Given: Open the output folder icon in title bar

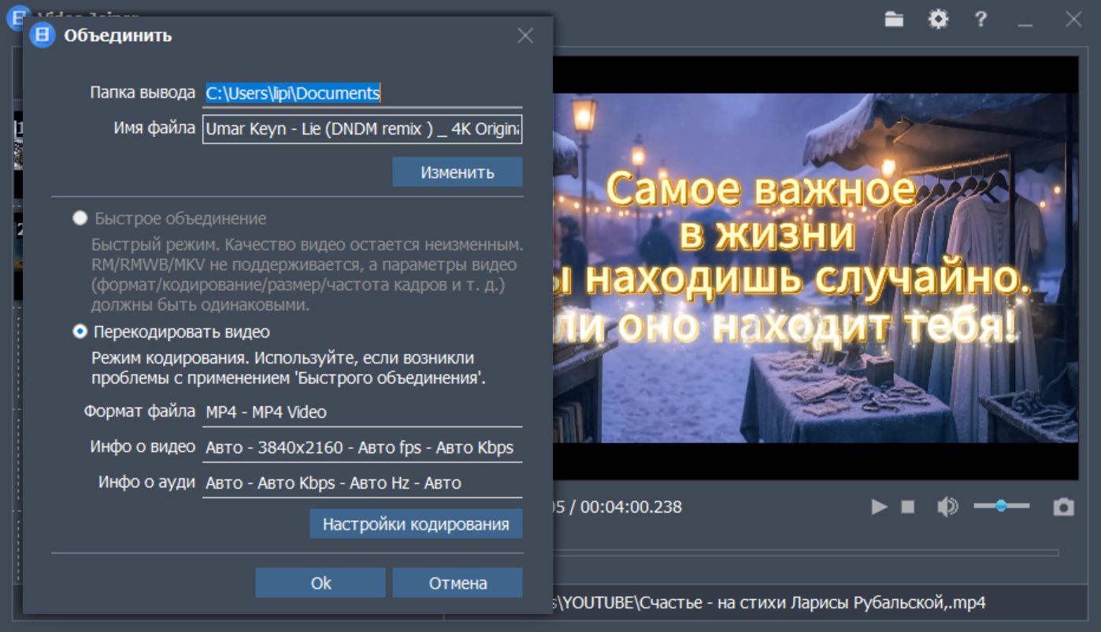Looking at the screenshot, I should pos(893,20).
